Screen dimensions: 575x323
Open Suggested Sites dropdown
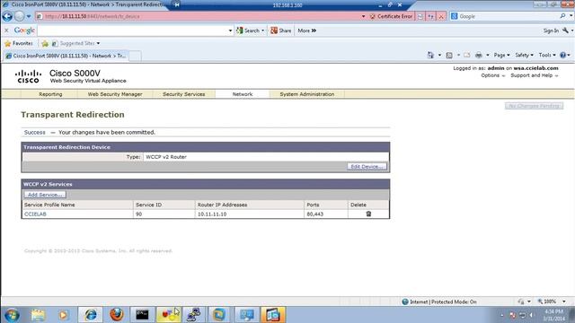(x=75, y=43)
